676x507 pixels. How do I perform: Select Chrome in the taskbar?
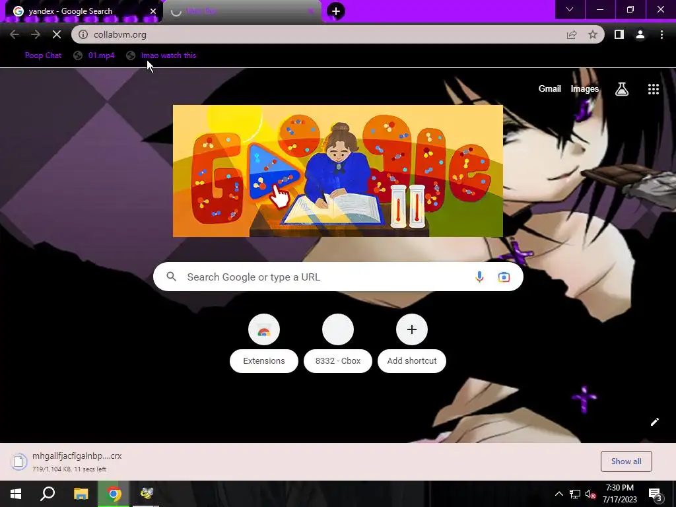pos(114,494)
